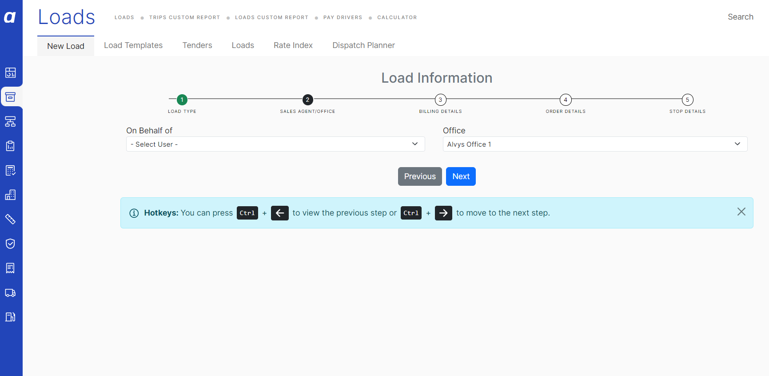Switch to the Loads tab
Screen dimensions: 769x376
243,45
